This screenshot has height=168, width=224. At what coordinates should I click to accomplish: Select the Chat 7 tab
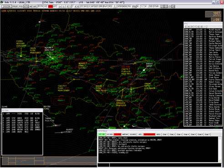(207, 134)
